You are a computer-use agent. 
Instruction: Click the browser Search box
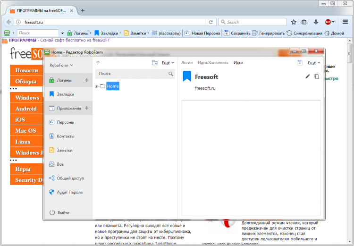tap(253, 22)
